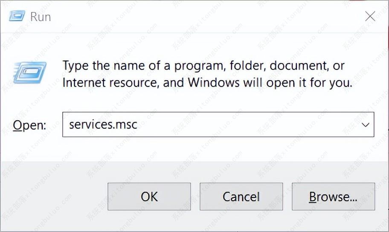Click the large Run icon beside the description
Image resolution: width=389 pixels, height=232 pixels.
pos(30,72)
